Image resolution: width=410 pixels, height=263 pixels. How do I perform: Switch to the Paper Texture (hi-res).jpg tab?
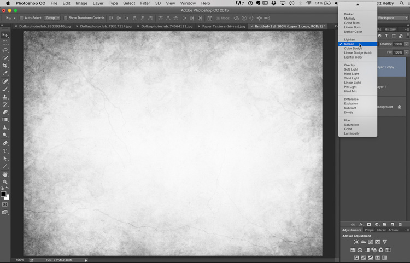[x=223, y=26]
